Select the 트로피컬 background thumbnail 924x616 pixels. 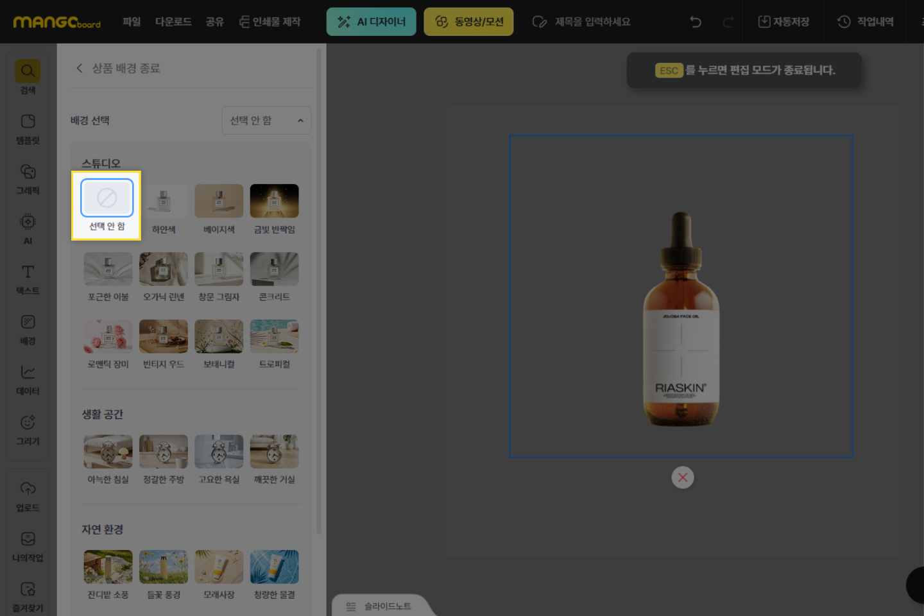(x=274, y=337)
